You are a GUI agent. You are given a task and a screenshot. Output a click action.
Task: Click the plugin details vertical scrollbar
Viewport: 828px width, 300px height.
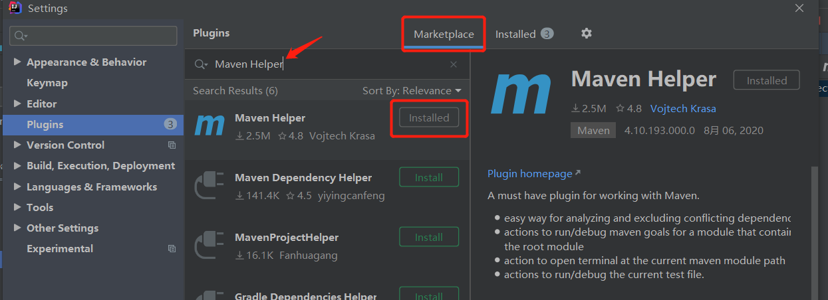coord(815,232)
